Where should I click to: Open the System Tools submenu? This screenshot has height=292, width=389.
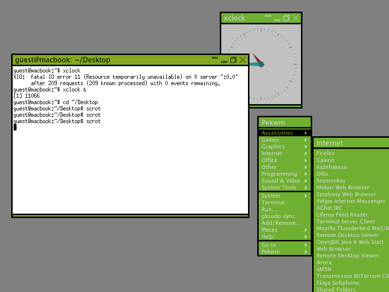pos(284,187)
